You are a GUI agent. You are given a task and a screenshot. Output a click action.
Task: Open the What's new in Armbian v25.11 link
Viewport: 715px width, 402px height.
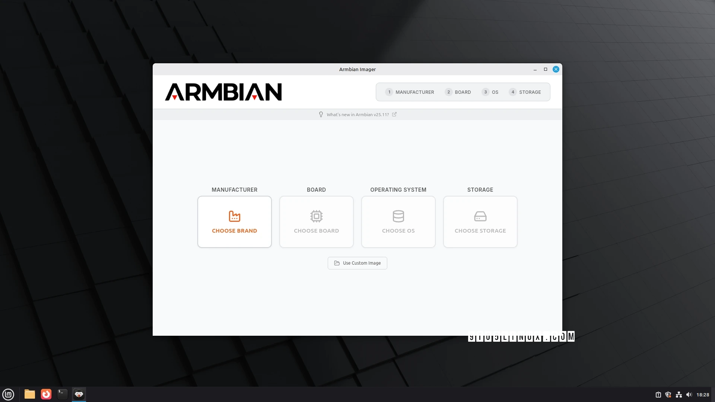pyautogui.click(x=357, y=114)
